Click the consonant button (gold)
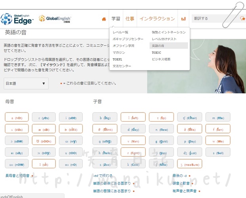Screen dimensions: 246x198 (x=162, y=140)
